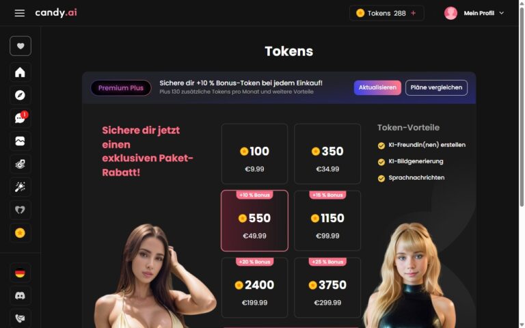
Task: Open the gallery image sidebar icon
Action: 20,141
